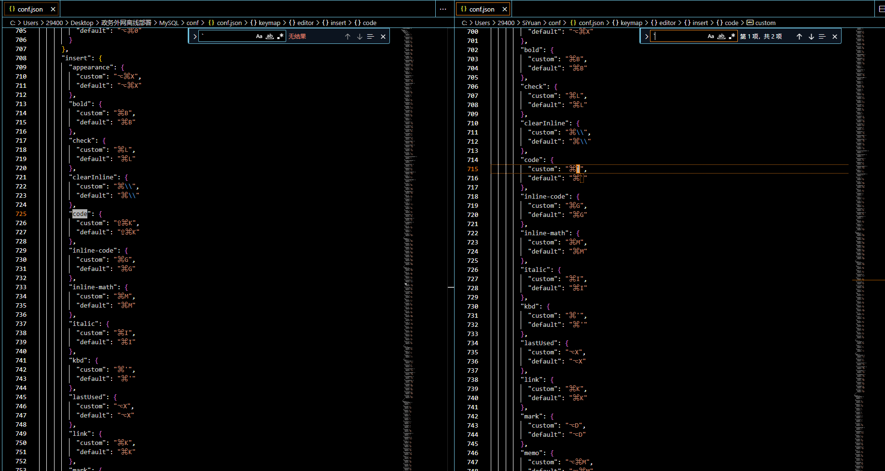
Task: Close the left conf.json tab
Action: 53,9
